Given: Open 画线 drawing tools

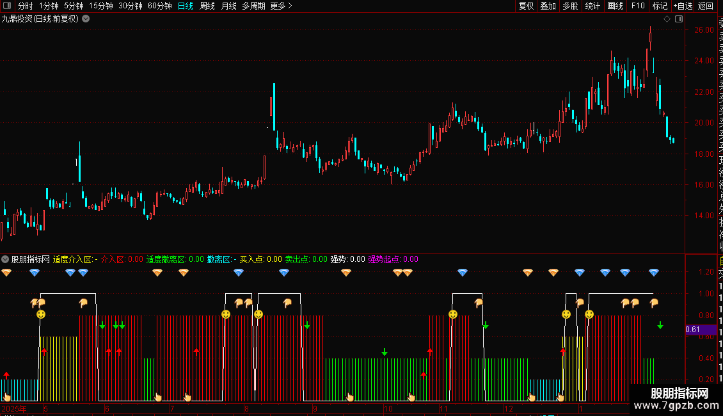Looking at the screenshot, I should coord(615,6).
